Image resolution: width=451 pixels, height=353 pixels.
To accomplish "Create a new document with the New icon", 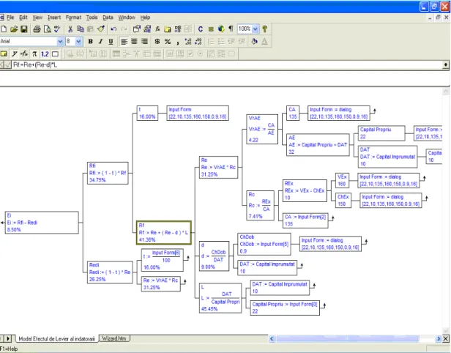I will pos(4,29).
